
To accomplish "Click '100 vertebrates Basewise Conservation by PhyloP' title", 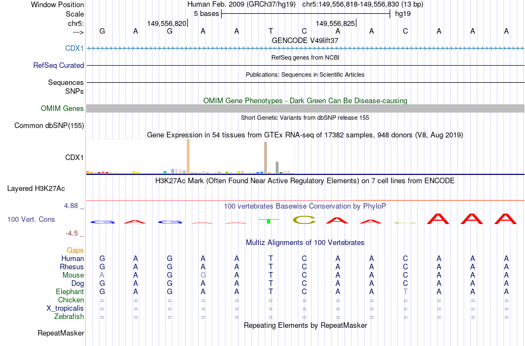I will coord(305,206).
